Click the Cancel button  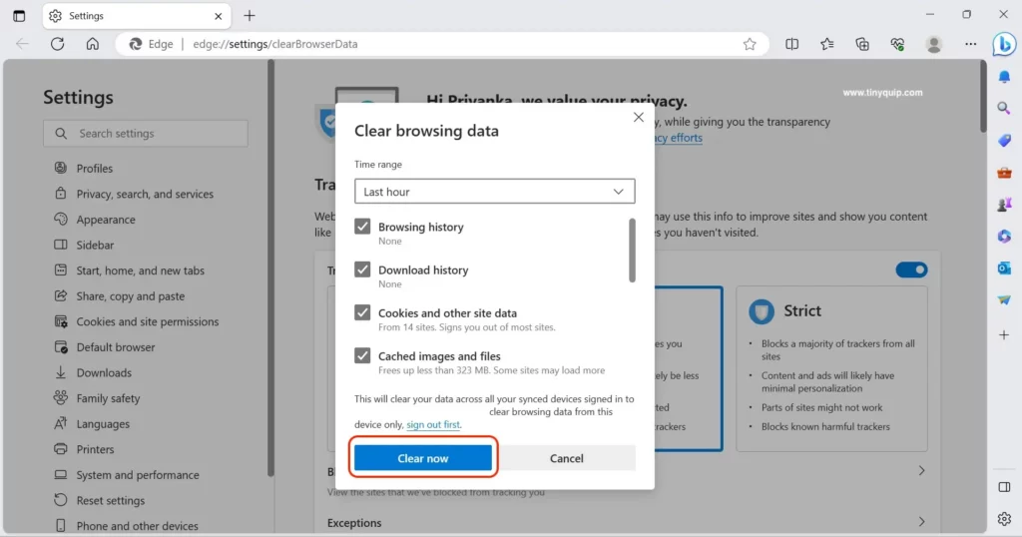pyautogui.click(x=567, y=458)
